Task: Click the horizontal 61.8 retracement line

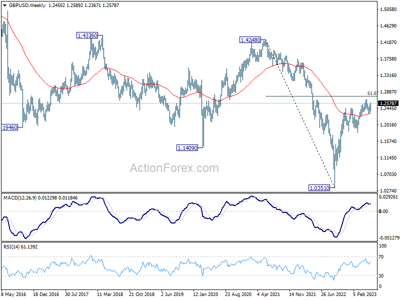Action: pyautogui.click(x=321, y=96)
